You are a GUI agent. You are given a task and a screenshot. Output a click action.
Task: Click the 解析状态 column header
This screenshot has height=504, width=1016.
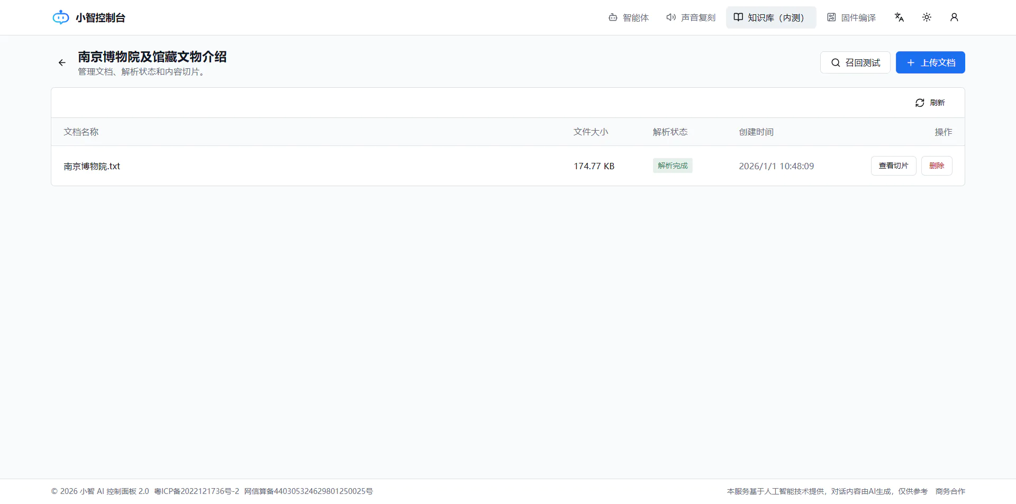click(670, 132)
